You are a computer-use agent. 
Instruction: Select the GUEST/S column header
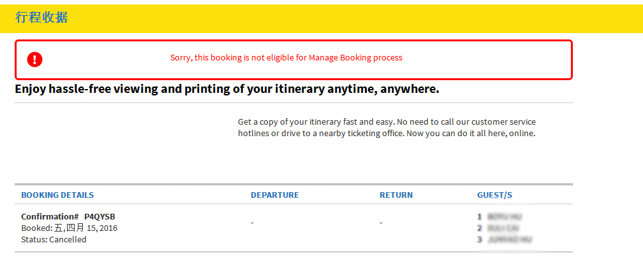click(494, 195)
